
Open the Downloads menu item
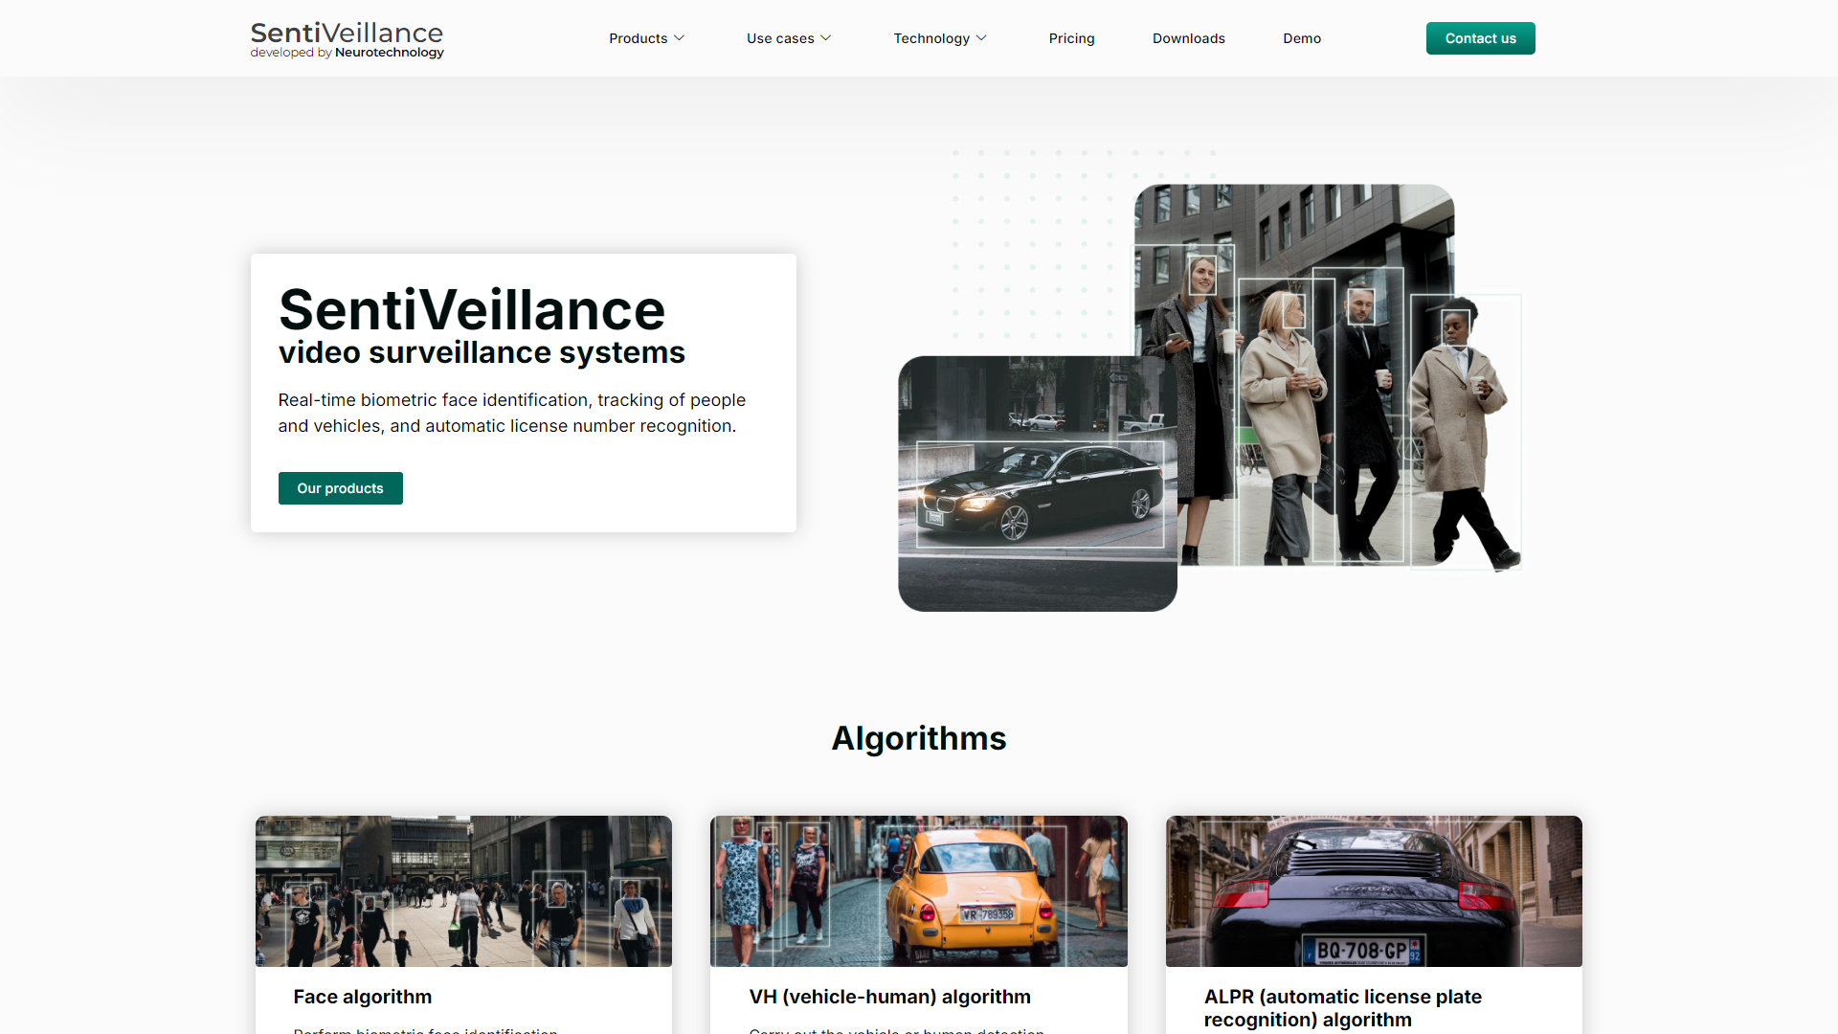click(1189, 38)
